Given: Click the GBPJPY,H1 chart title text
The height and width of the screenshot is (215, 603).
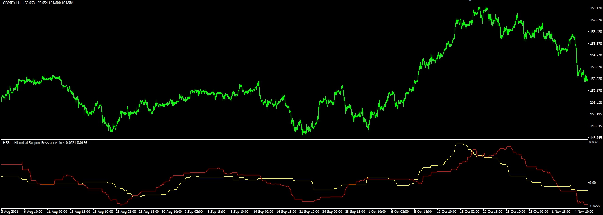Looking at the screenshot, I should [x=12, y=3].
